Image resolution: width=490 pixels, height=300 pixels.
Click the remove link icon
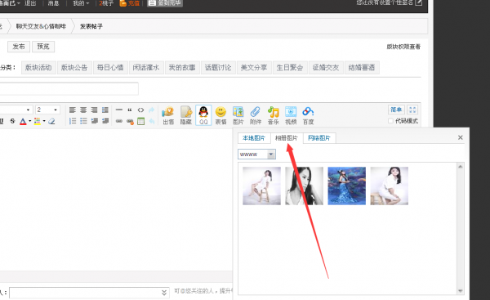click(130, 121)
